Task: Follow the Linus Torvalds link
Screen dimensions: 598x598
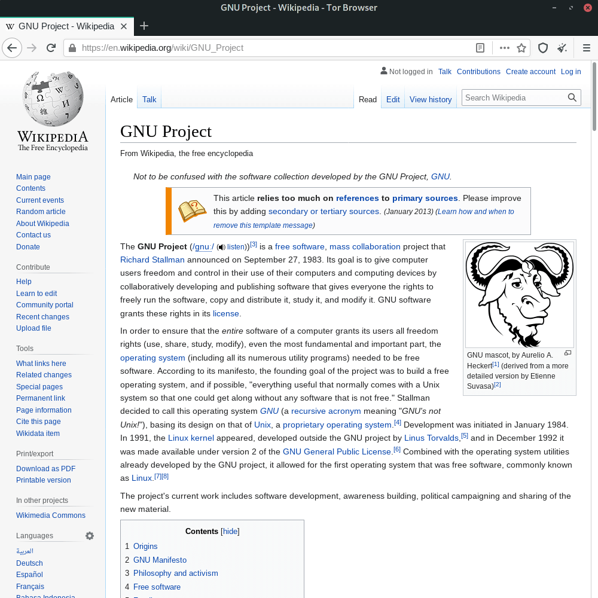Action: coord(431,438)
